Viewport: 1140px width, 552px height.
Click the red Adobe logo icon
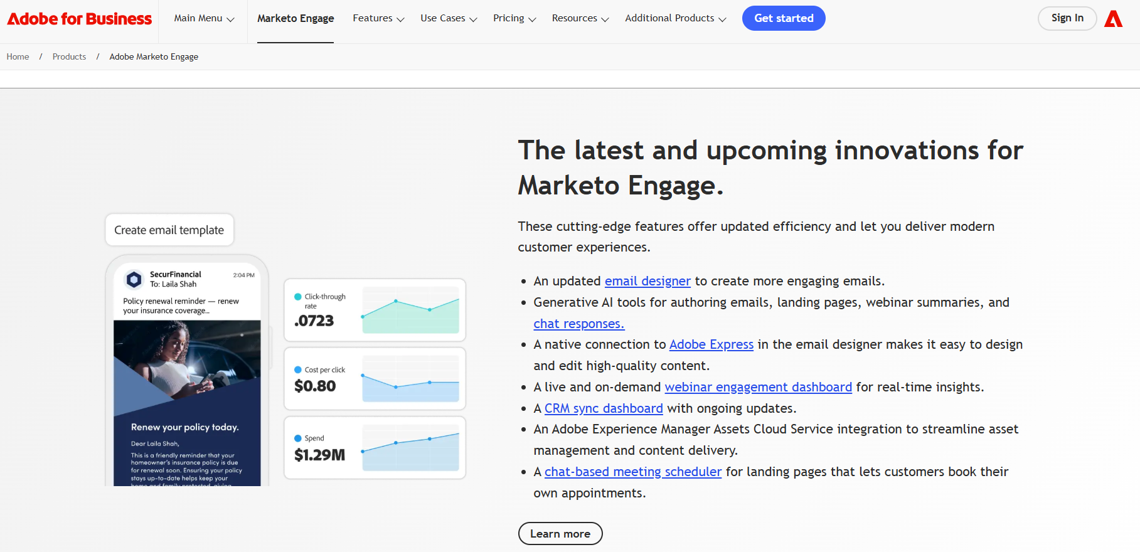[x=1113, y=19]
